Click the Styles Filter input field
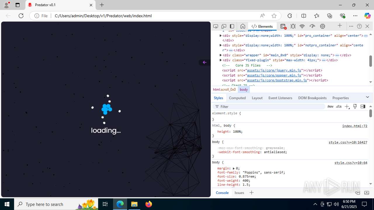This screenshot has height=210, width=374. [x=269, y=106]
